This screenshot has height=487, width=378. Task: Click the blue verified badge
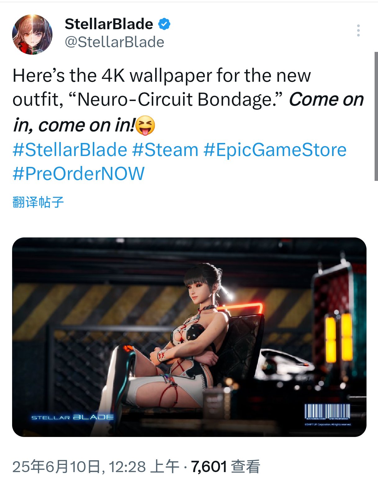coord(164,24)
